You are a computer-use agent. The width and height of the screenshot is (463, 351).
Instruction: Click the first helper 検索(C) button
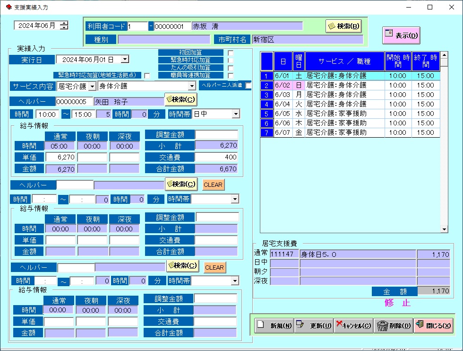point(180,100)
